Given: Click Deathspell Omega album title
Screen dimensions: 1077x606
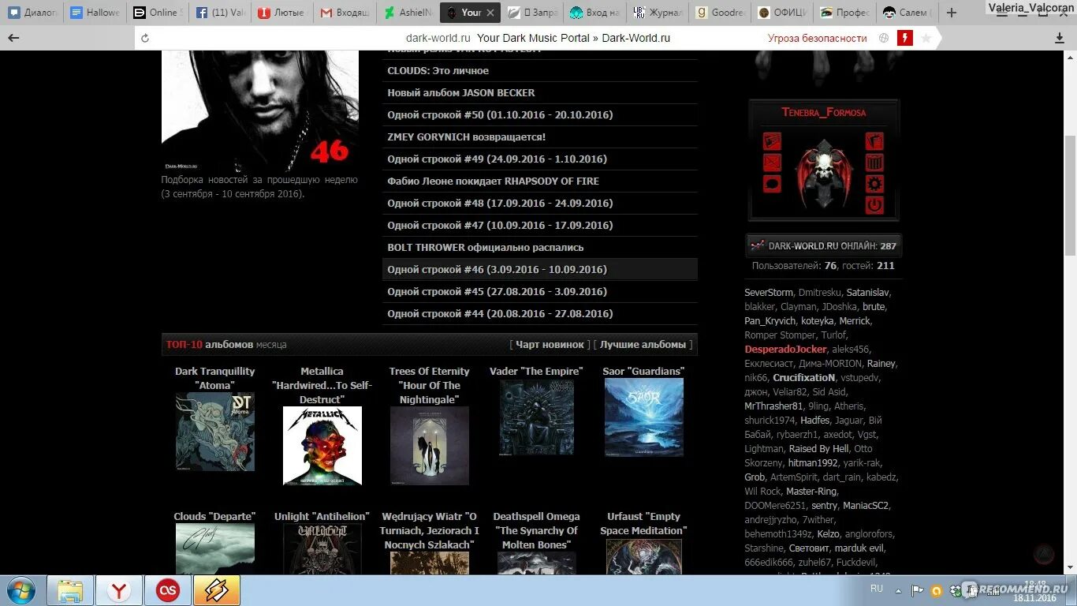Looking at the screenshot, I should [x=536, y=530].
